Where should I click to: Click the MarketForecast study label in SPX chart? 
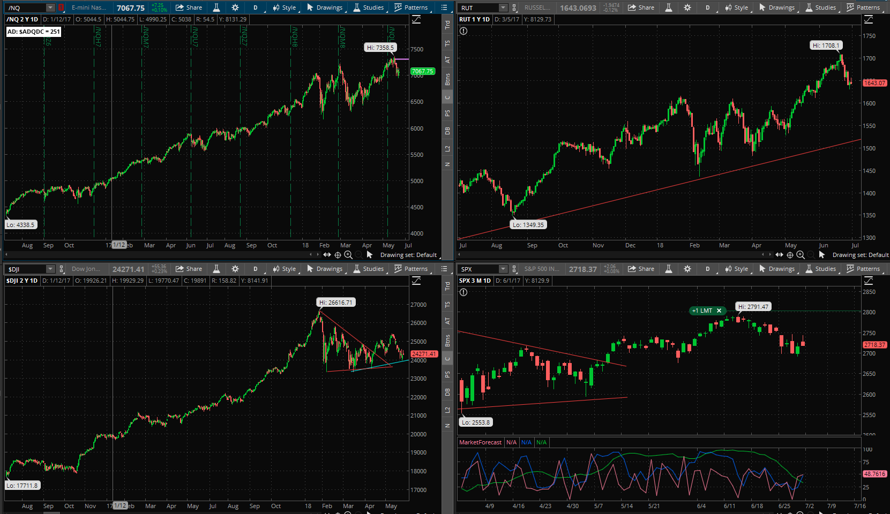[481, 442]
